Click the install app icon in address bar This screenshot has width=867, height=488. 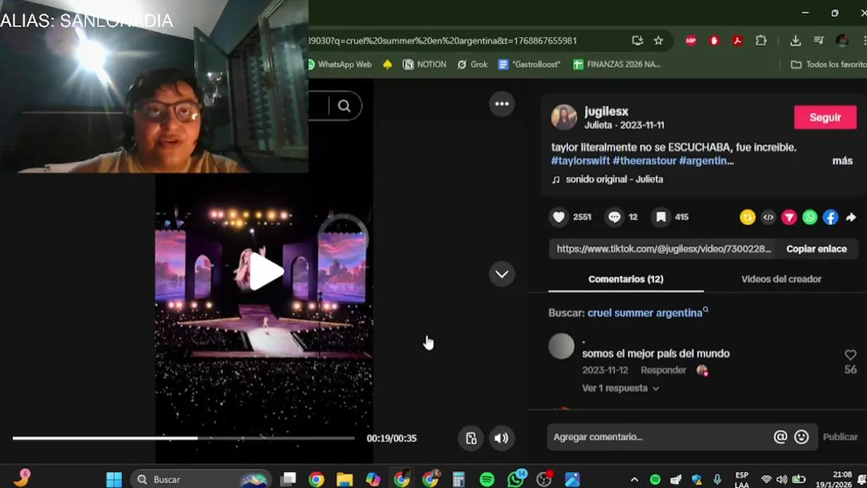coord(637,41)
